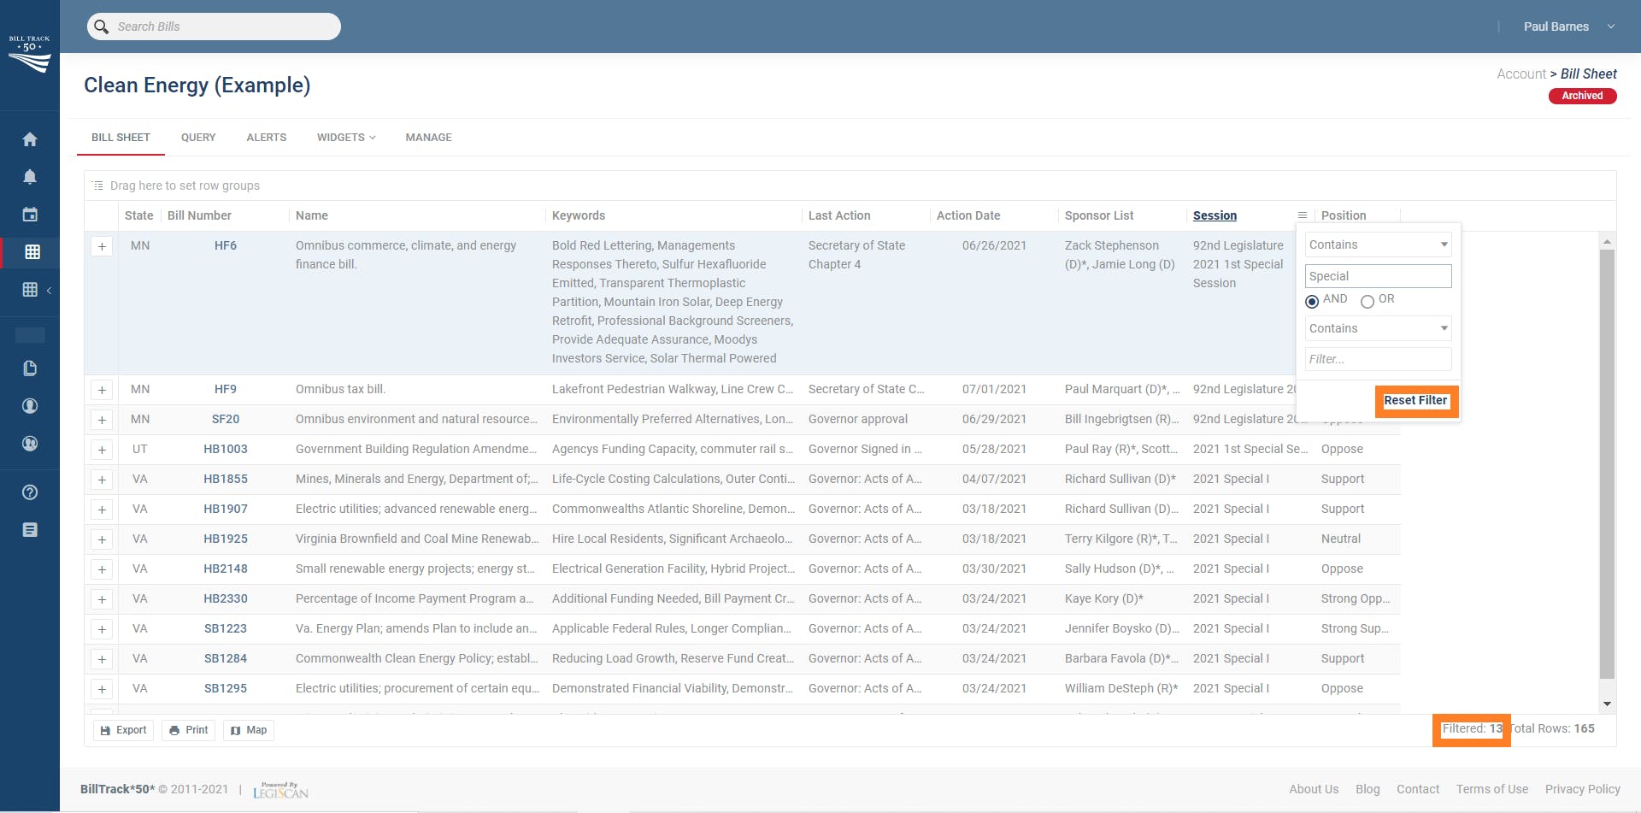This screenshot has height=813, width=1641.
Task: Click the home icon in the sidebar
Action: click(x=30, y=139)
